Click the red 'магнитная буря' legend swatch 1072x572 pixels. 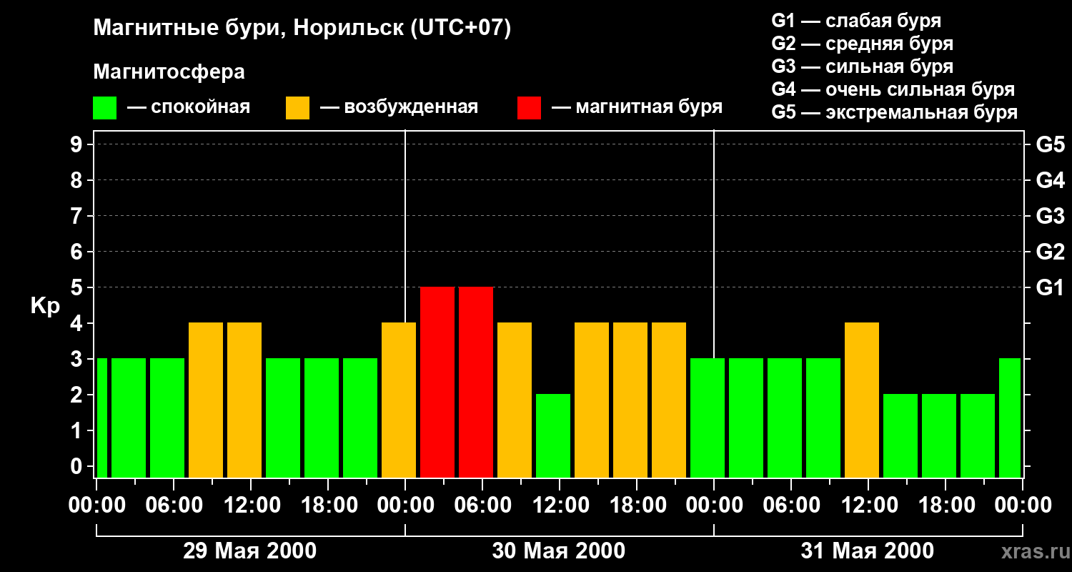click(530, 108)
